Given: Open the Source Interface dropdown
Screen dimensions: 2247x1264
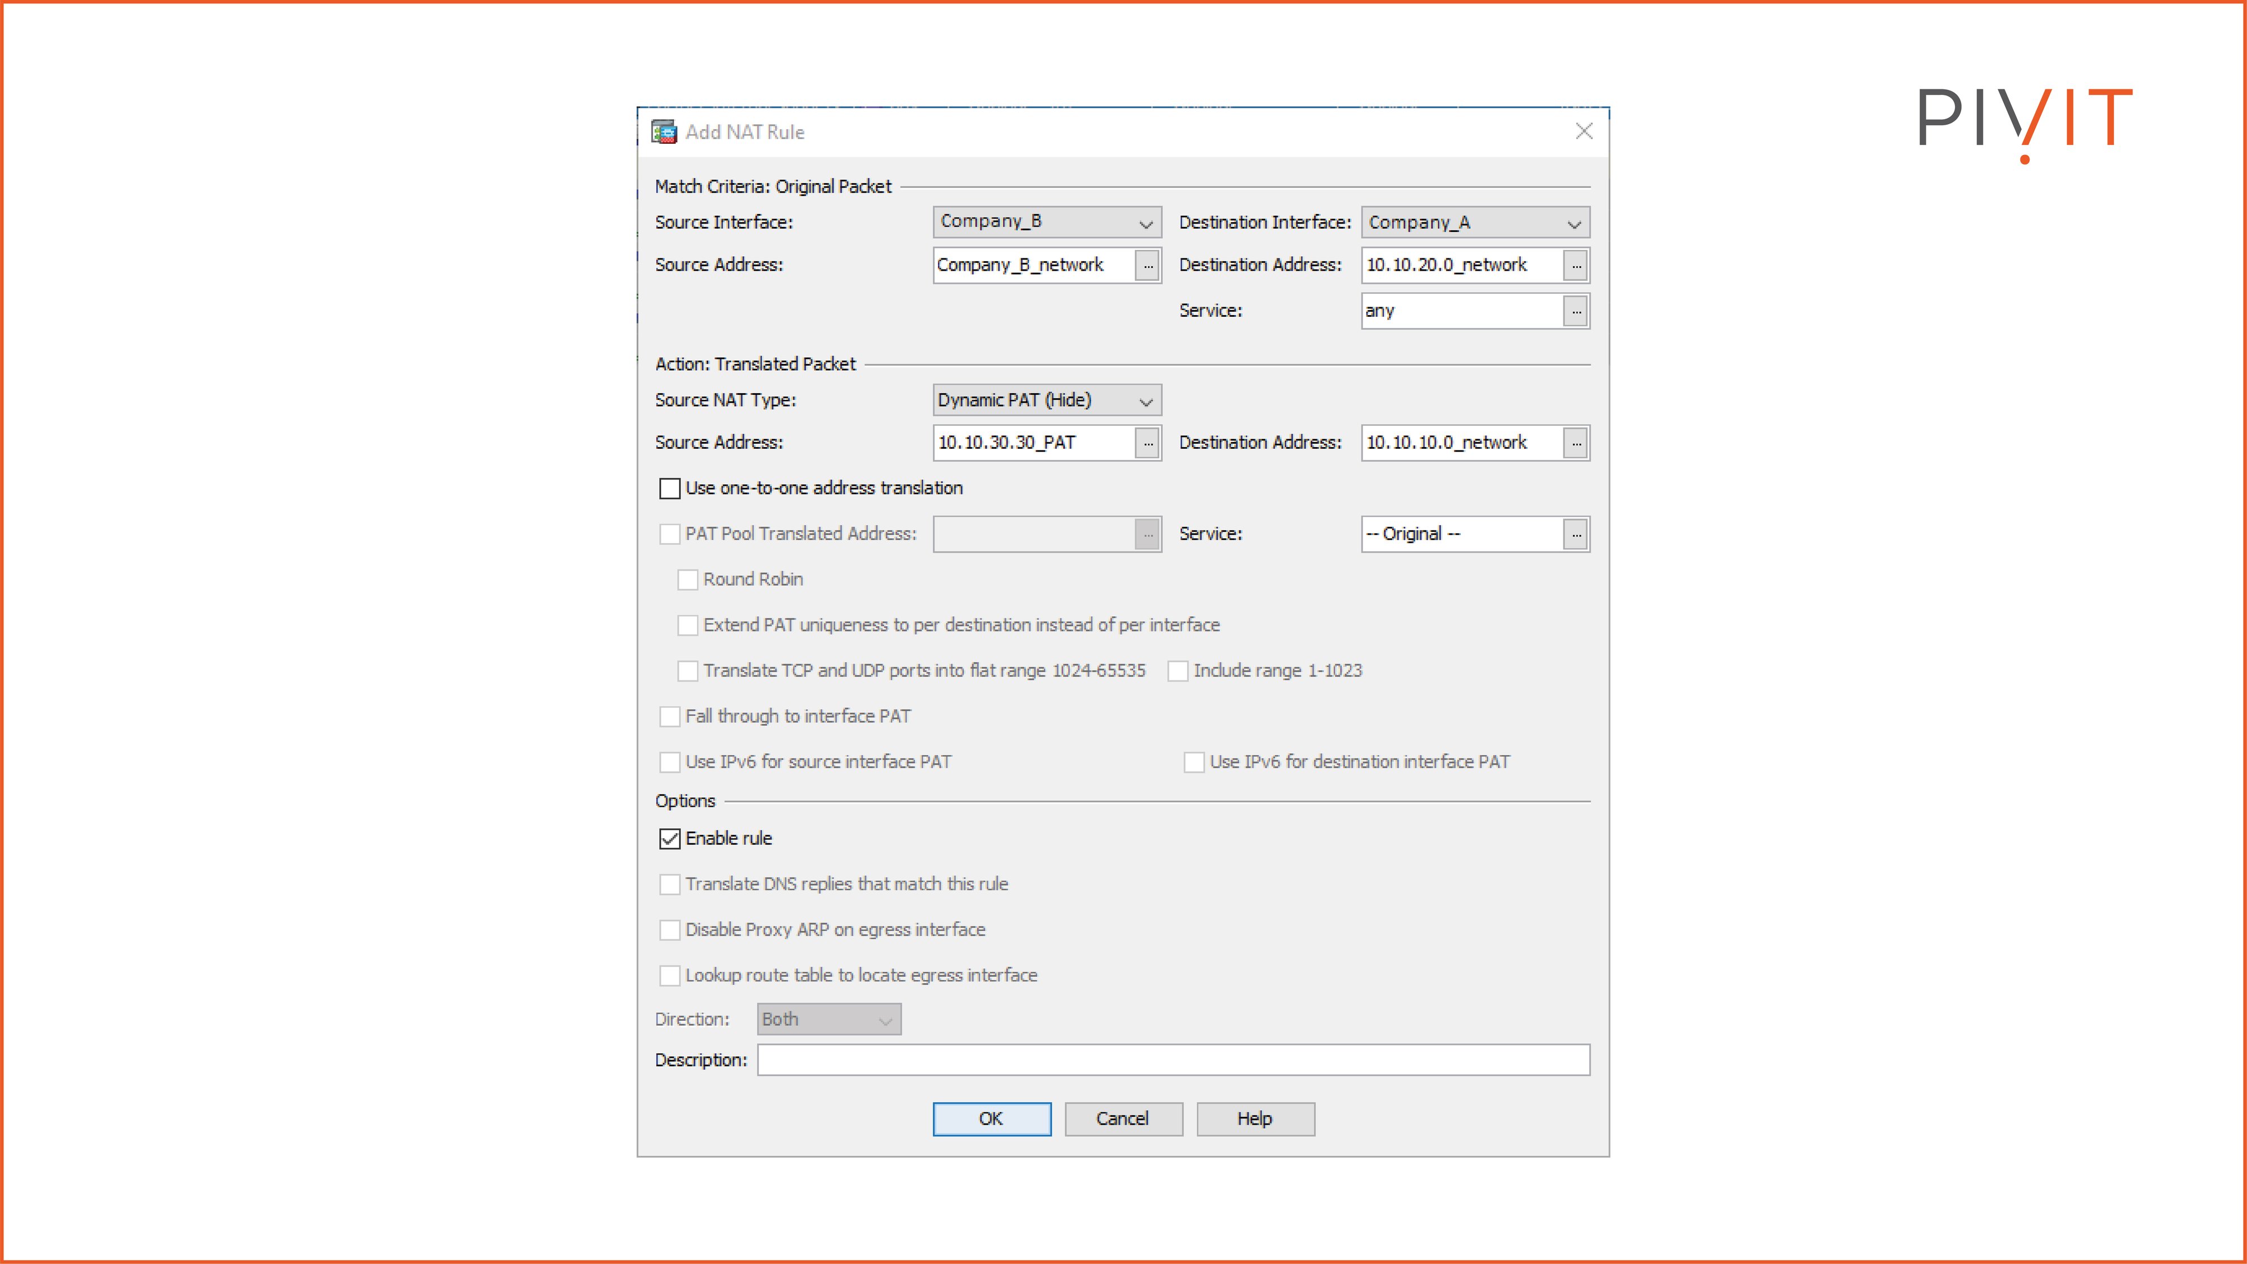Looking at the screenshot, I should pyautogui.click(x=1146, y=222).
